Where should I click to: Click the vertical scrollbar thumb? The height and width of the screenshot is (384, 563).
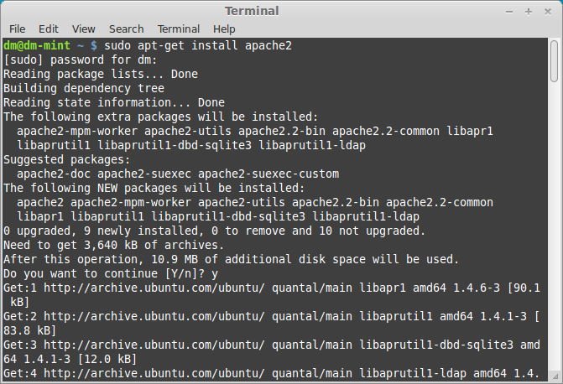[556, 61]
